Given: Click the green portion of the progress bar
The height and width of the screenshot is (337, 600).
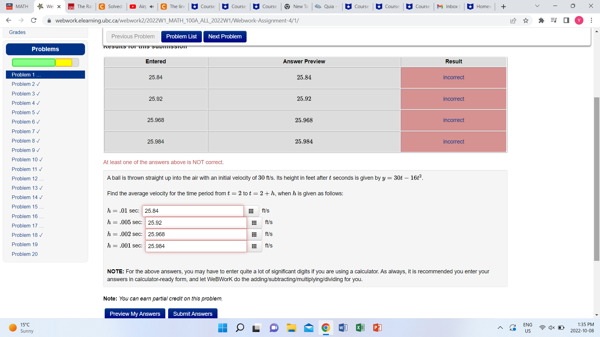Looking at the screenshot, I should point(33,62).
